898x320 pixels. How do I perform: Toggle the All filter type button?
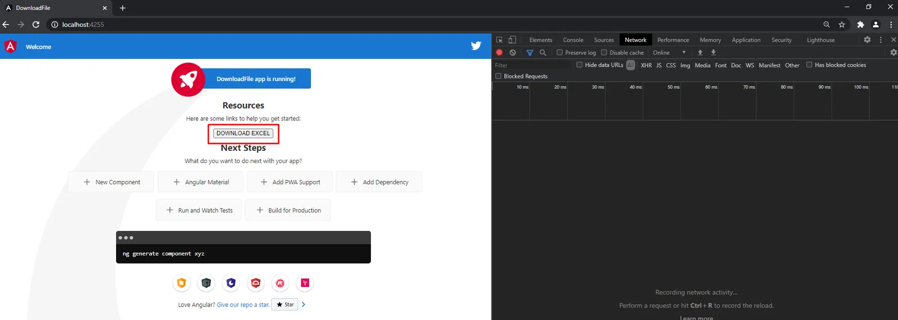[x=631, y=65]
